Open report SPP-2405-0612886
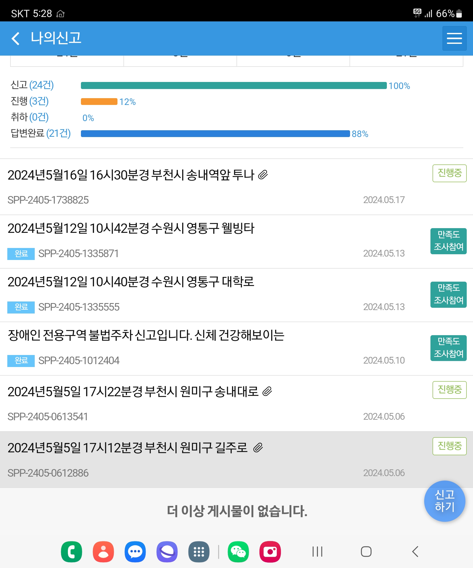 (189, 460)
